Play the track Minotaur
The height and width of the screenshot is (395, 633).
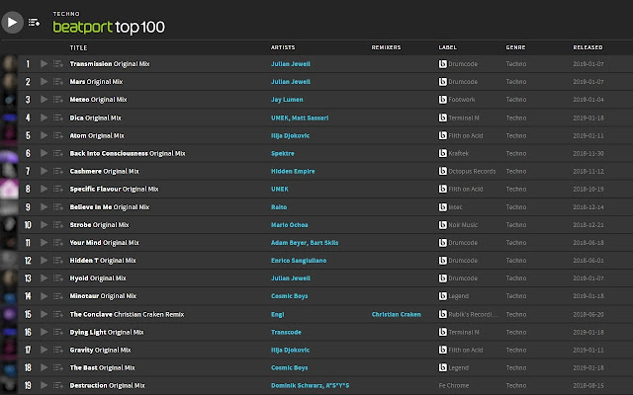tap(44, 295)
